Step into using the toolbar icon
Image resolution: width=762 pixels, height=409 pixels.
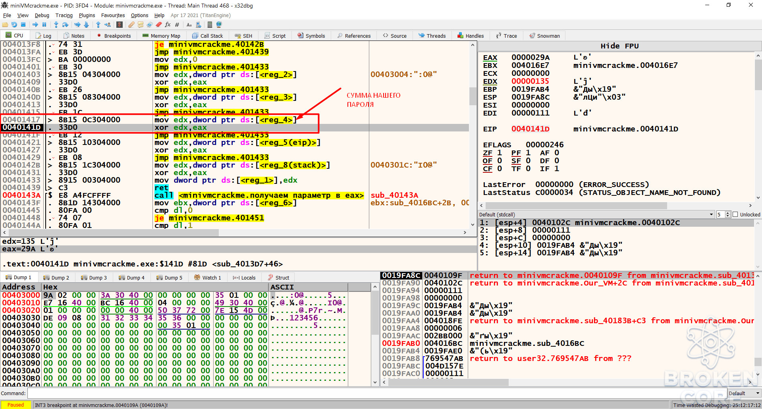pos(56,25)
